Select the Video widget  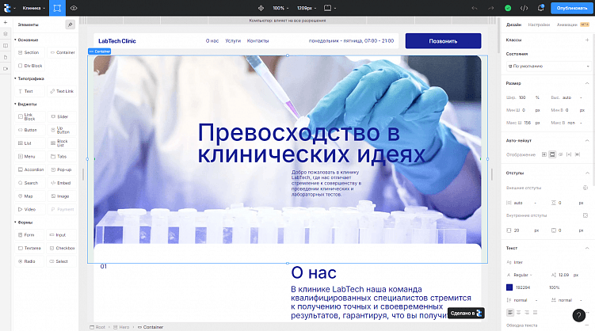(x=30, y=209)
